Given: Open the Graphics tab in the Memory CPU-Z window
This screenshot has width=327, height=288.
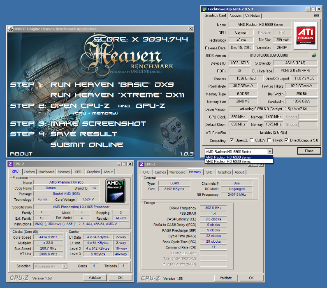Looking at the screenshot, I should 224,172.
